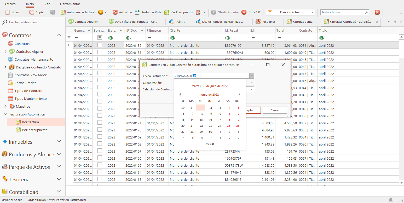Open the Herramientas menu
Image resolution: width=404 pixels, height=203 pixels.
(70, 4)
